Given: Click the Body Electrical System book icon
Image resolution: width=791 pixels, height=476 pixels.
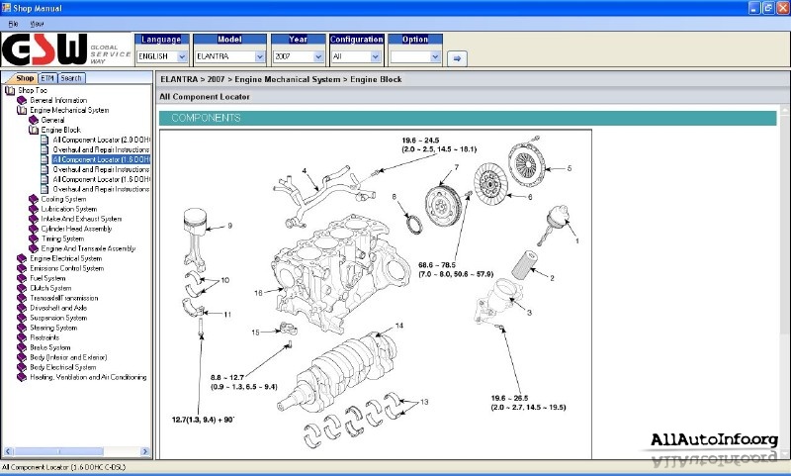Looking at the screenshot, I should (22, 367).
